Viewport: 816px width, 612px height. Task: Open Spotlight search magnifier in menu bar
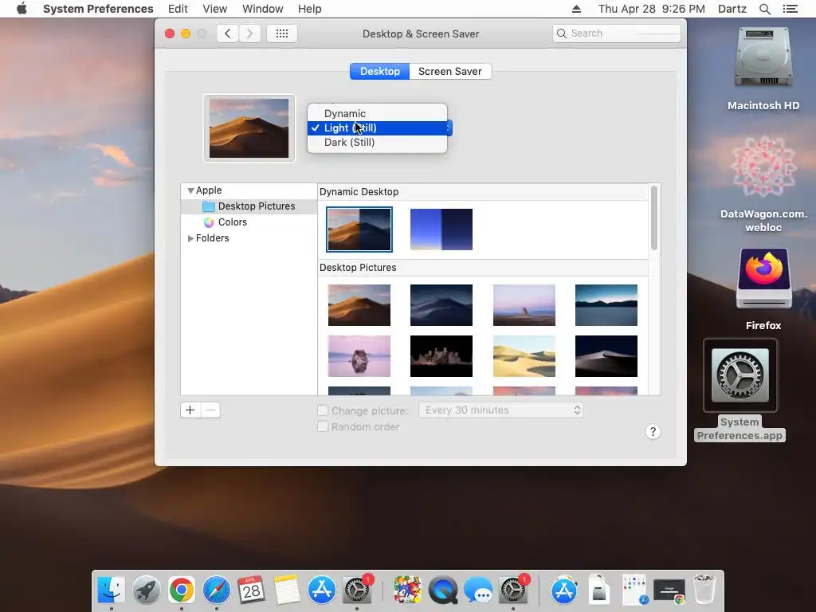(764, 9)
